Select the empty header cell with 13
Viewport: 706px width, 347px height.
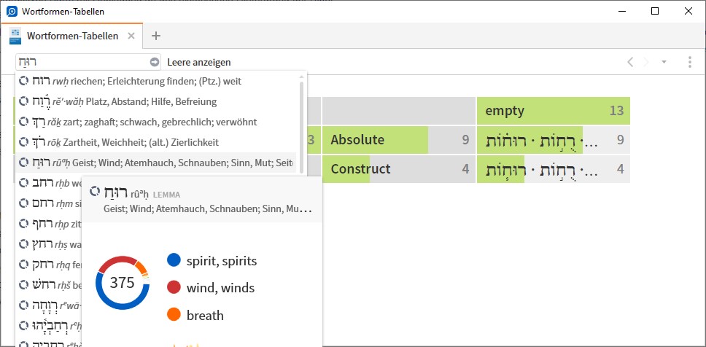[x=554, y=111]
